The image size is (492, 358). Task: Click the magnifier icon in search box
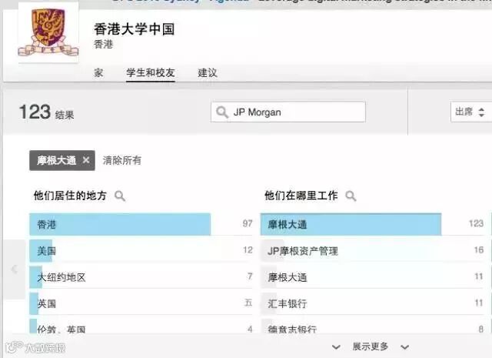pos(222,112)
